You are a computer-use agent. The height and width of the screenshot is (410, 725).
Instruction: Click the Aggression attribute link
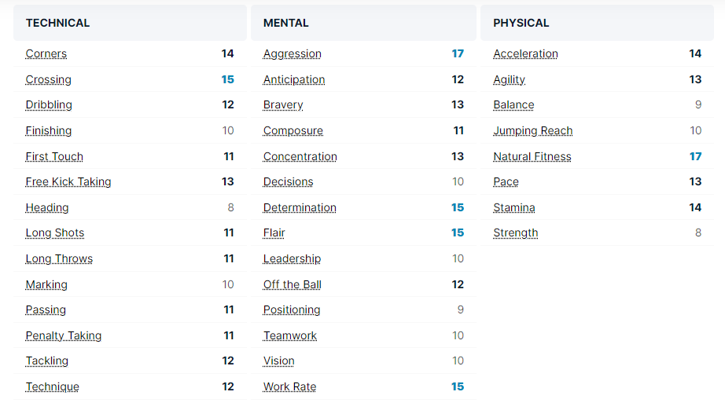click(x=293, y=54)
